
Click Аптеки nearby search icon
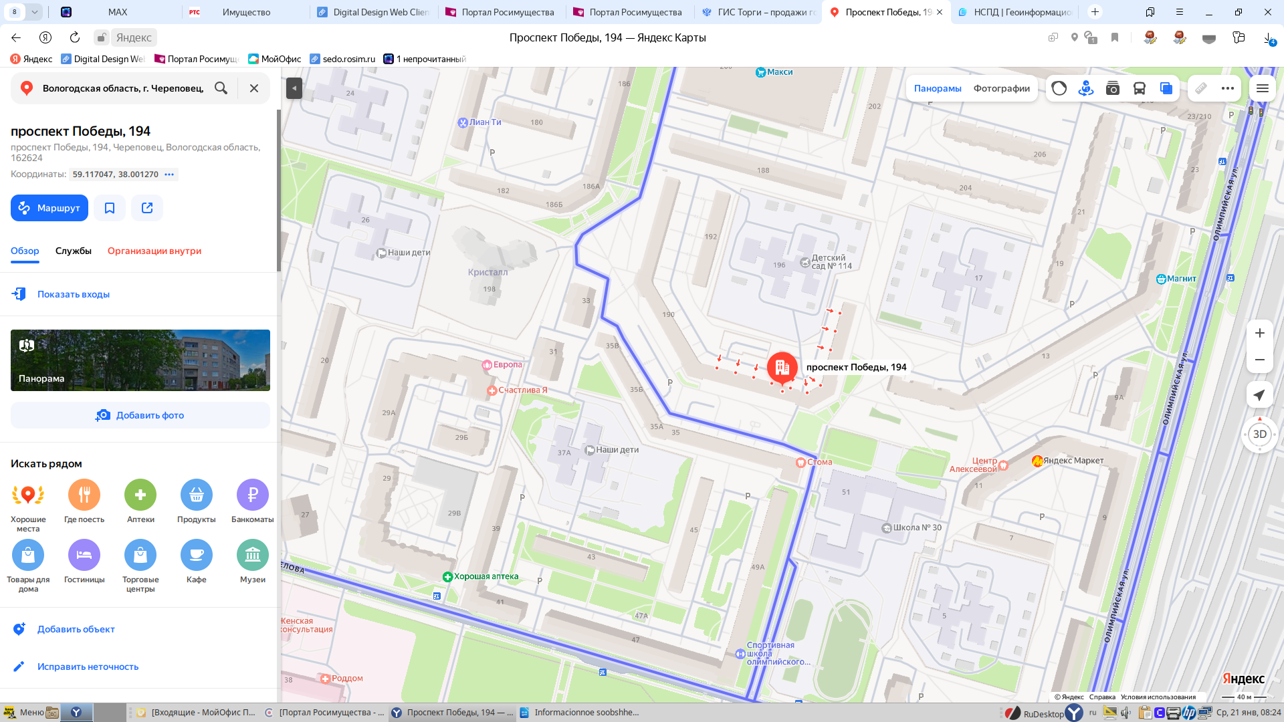pyautogui.click(x=140, y=495)
